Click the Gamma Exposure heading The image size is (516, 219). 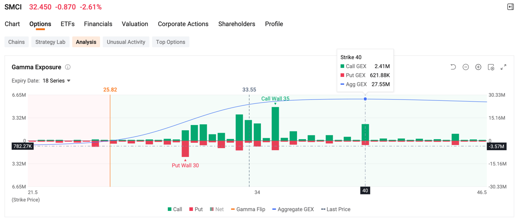36,67
